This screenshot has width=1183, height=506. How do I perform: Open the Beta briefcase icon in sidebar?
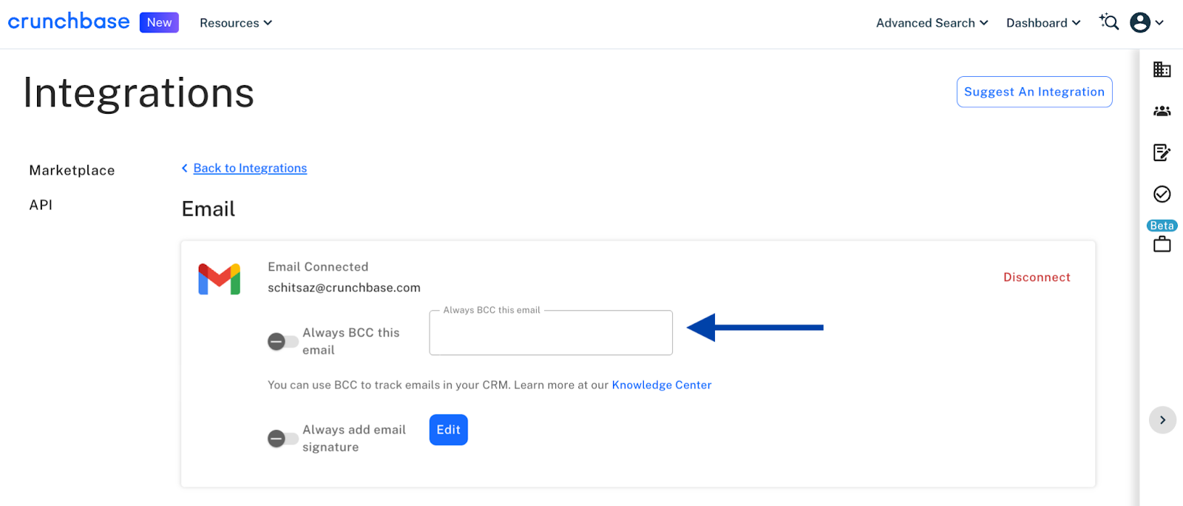(x=1162, y=243)
